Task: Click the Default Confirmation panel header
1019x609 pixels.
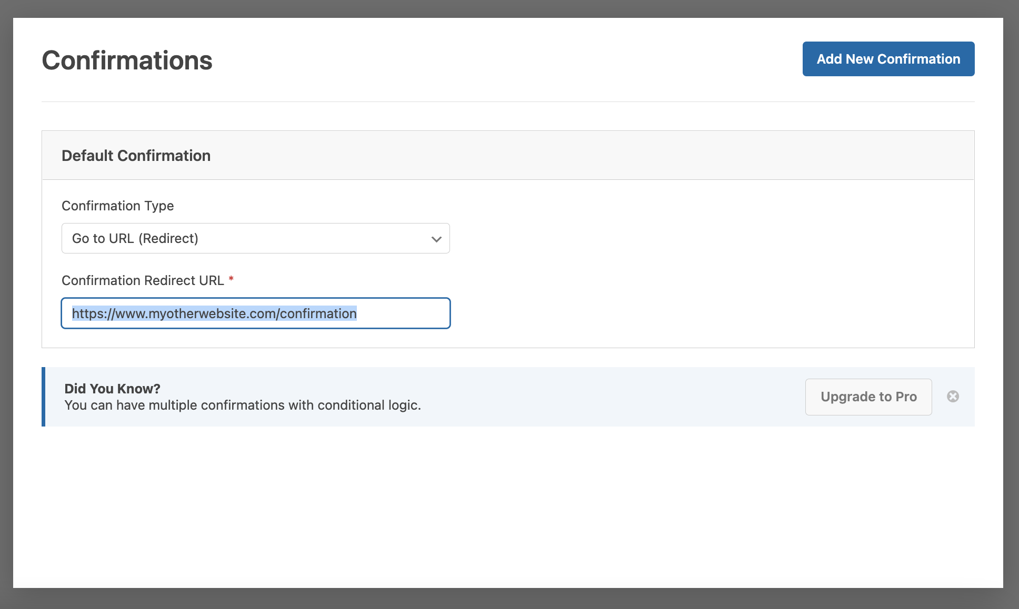Action: coord(508,155)
